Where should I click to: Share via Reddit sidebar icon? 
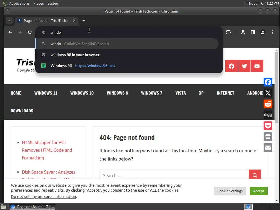pyautogui.click(x=268, y=104)
